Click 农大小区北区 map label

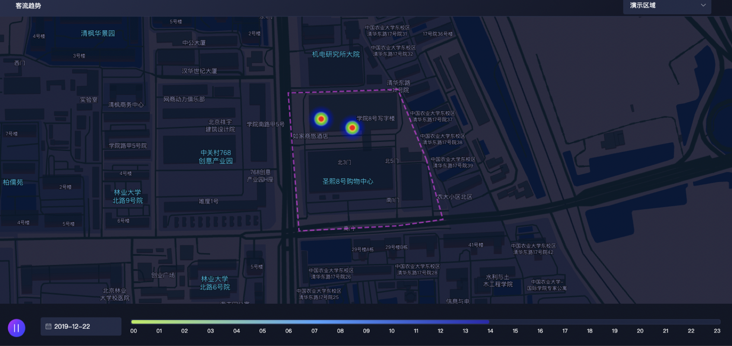455,197
